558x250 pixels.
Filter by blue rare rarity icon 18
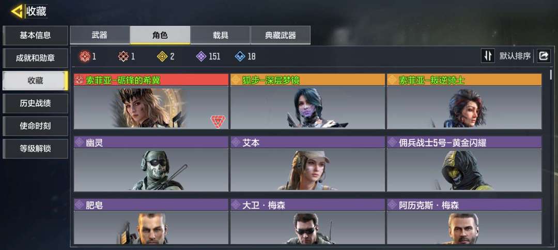(240, 56)
